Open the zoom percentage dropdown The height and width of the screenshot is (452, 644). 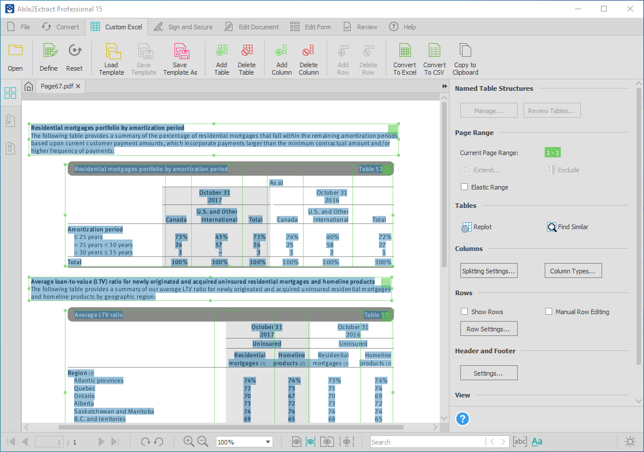point(243,441)
